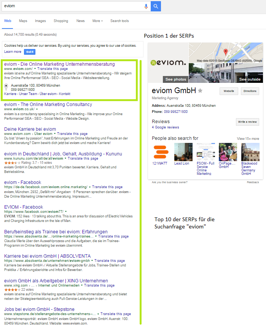Open eviom The Online Marketing Consultancy result
Image resolution: width=266 pixels, height=328 pixels.
(x=48, y=105)
